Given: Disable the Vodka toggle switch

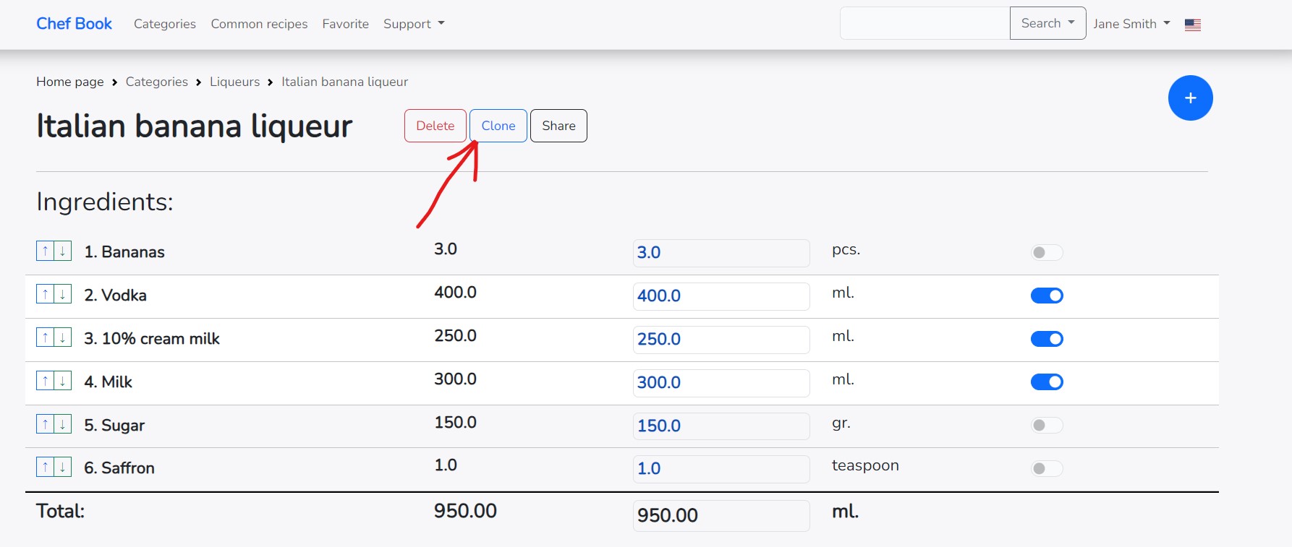Looking at the screenshot, I should (x=1046, y=296).
